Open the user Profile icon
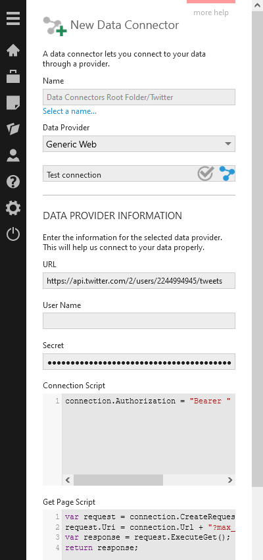 (x=13, y=155)
